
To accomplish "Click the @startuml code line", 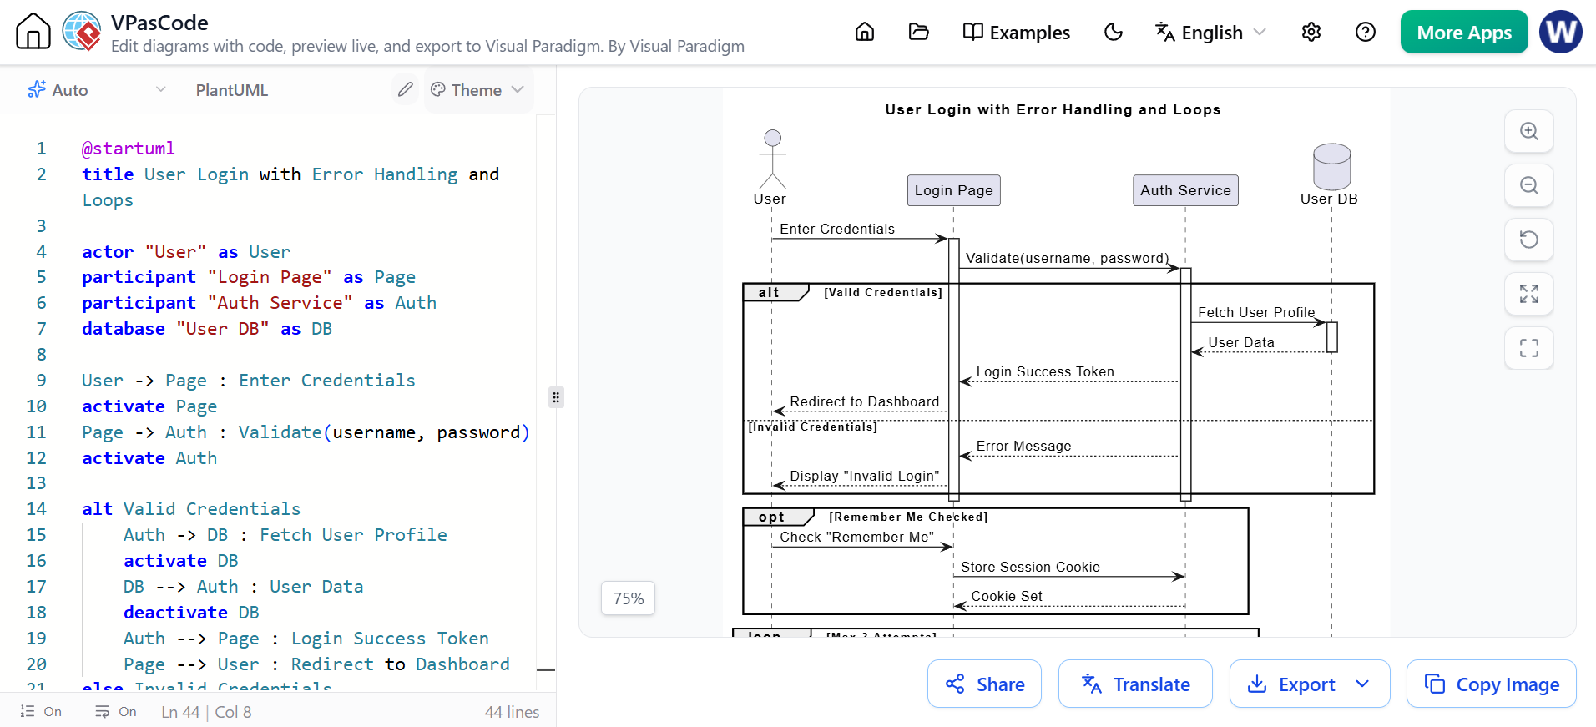I will click(x=129, y=149).
